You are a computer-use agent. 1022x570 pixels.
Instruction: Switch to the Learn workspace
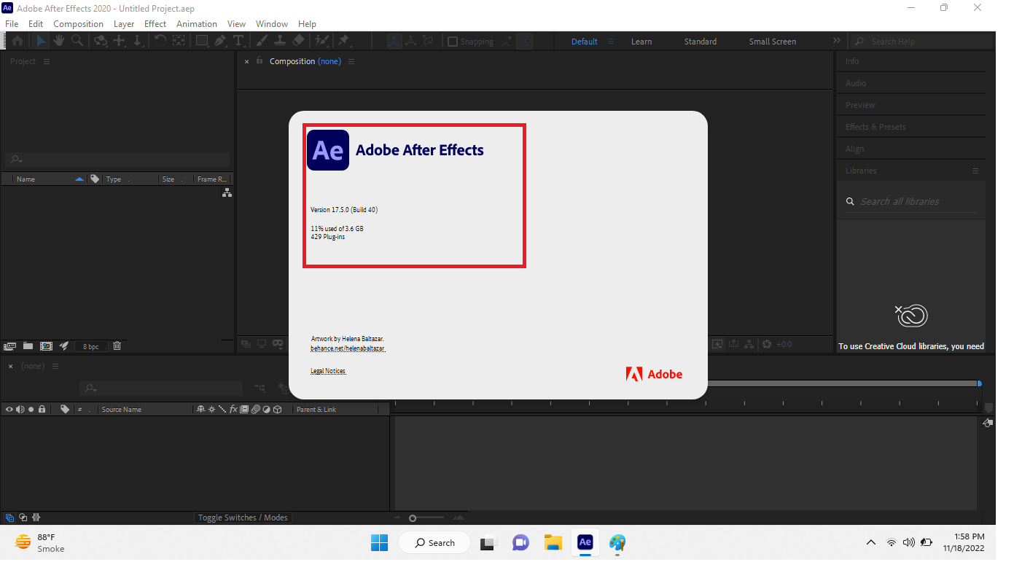point(641,42)
